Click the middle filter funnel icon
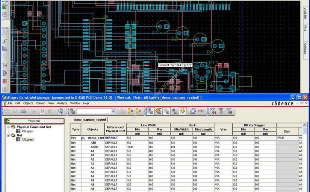 click(x=221, y=111)
